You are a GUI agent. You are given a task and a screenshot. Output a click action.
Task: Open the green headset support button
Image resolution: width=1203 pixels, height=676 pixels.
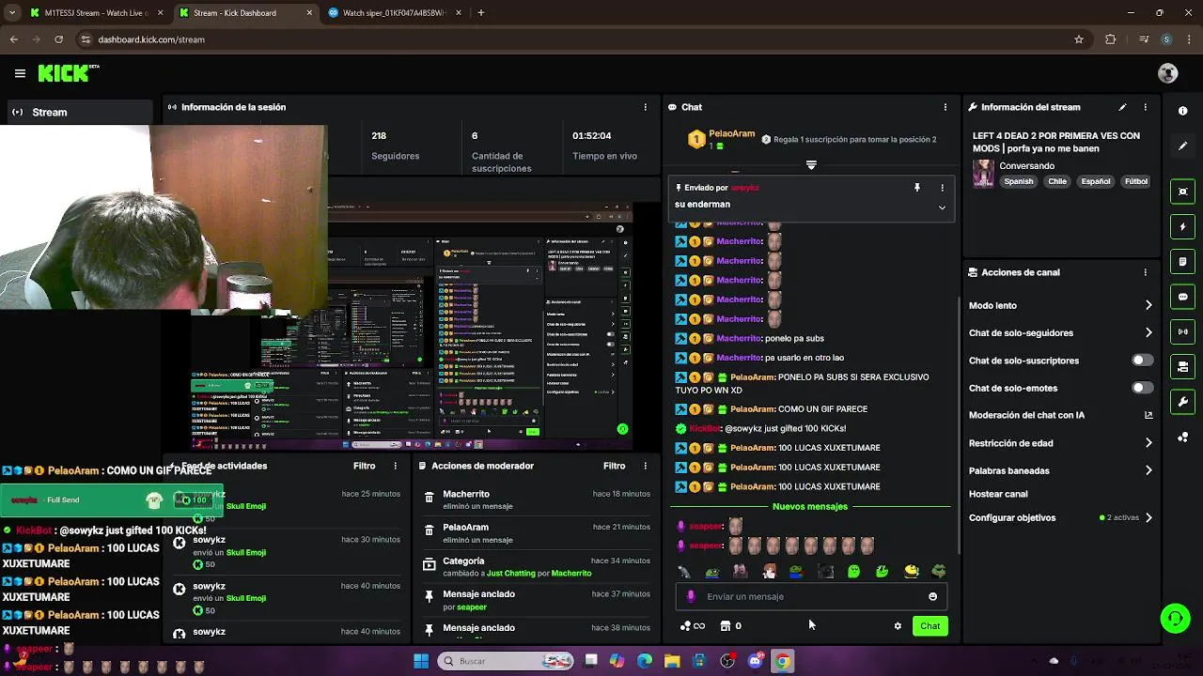[1175, 618]
